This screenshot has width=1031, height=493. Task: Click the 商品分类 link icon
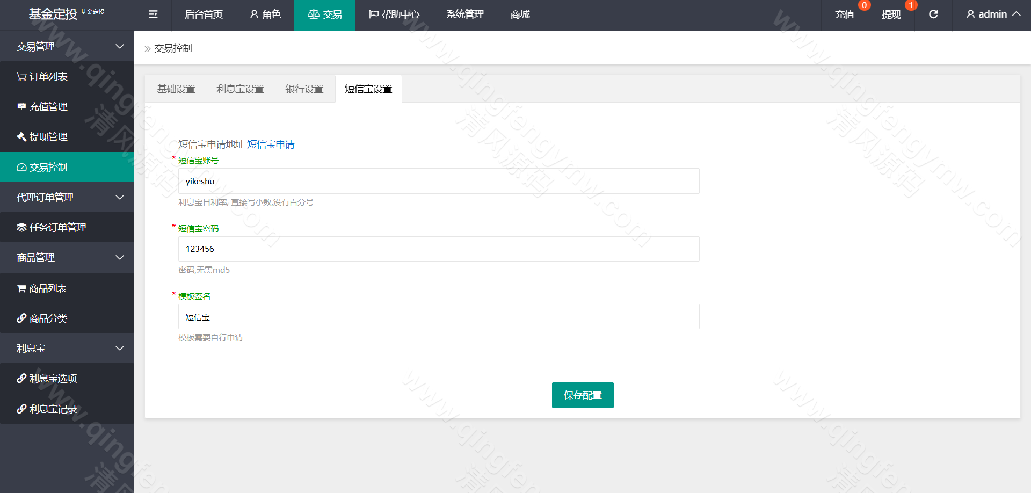coord(21,318)
